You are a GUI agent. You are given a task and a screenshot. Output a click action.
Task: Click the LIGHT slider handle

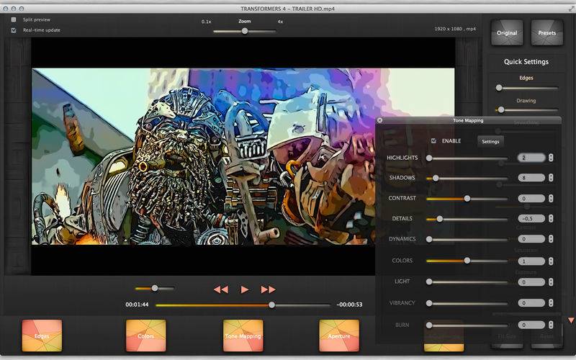(x=429, y=282)
